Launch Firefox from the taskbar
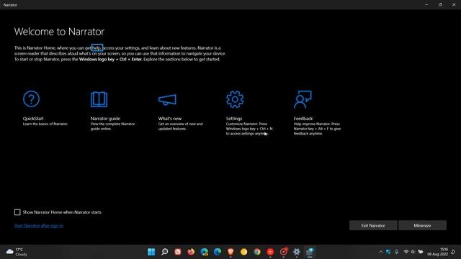This screenshot has width=461, height=259. point(191,252)
